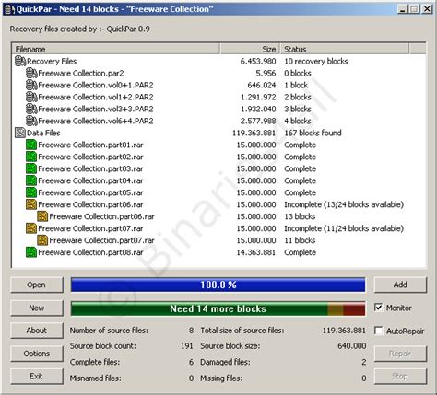Select the vol0+1.PAR2 file icon

pyautogui.click(x=31, y=85)
